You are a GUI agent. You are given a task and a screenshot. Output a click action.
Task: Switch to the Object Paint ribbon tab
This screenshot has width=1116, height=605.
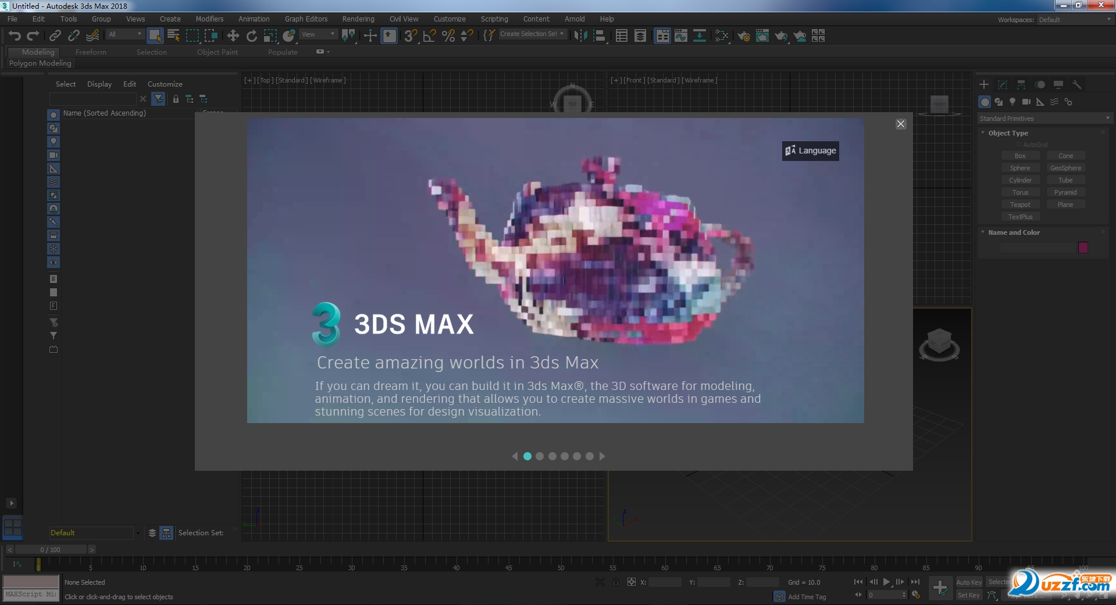pyautogui.click(x=218, y=52)
